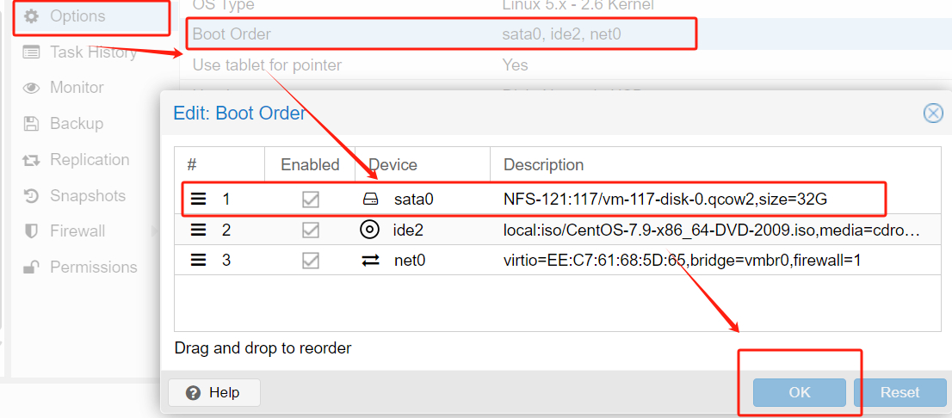Confirm boot order with OK button
Image resolution: width=952 pixels, height=418 pixels.
click(800, 392)
